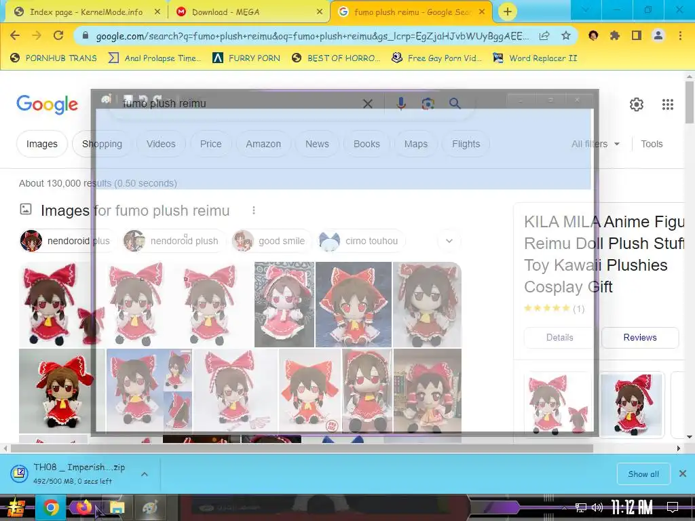This screenshot has height=521, width=695.
Task: Open the Chrome profile avatar icon
Action: [658, 35]
